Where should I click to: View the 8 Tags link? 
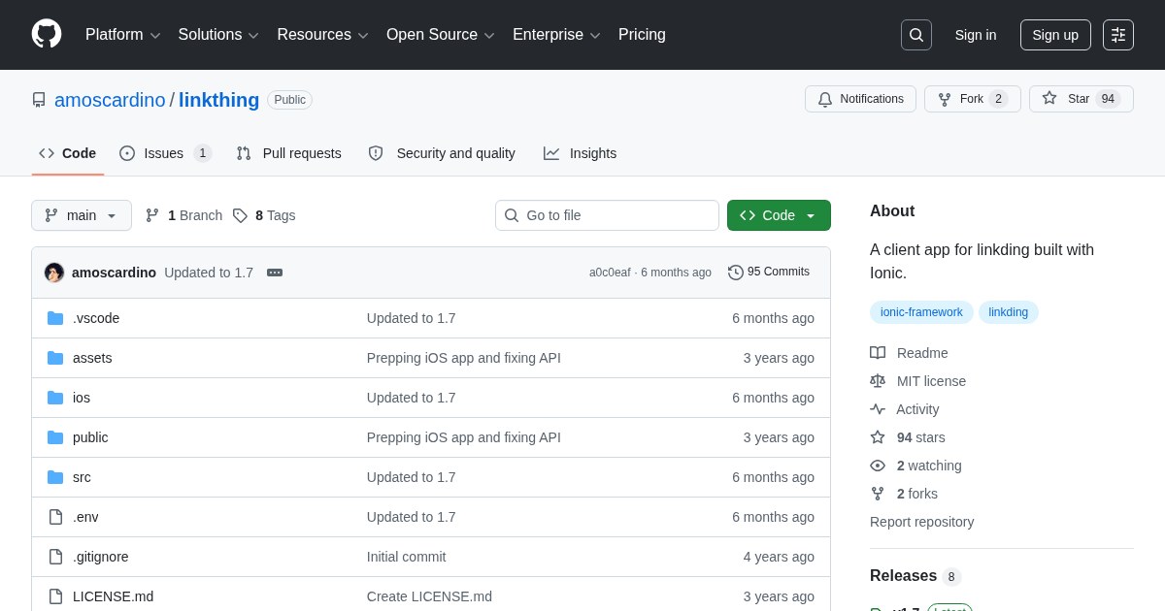tap(264, 215)
